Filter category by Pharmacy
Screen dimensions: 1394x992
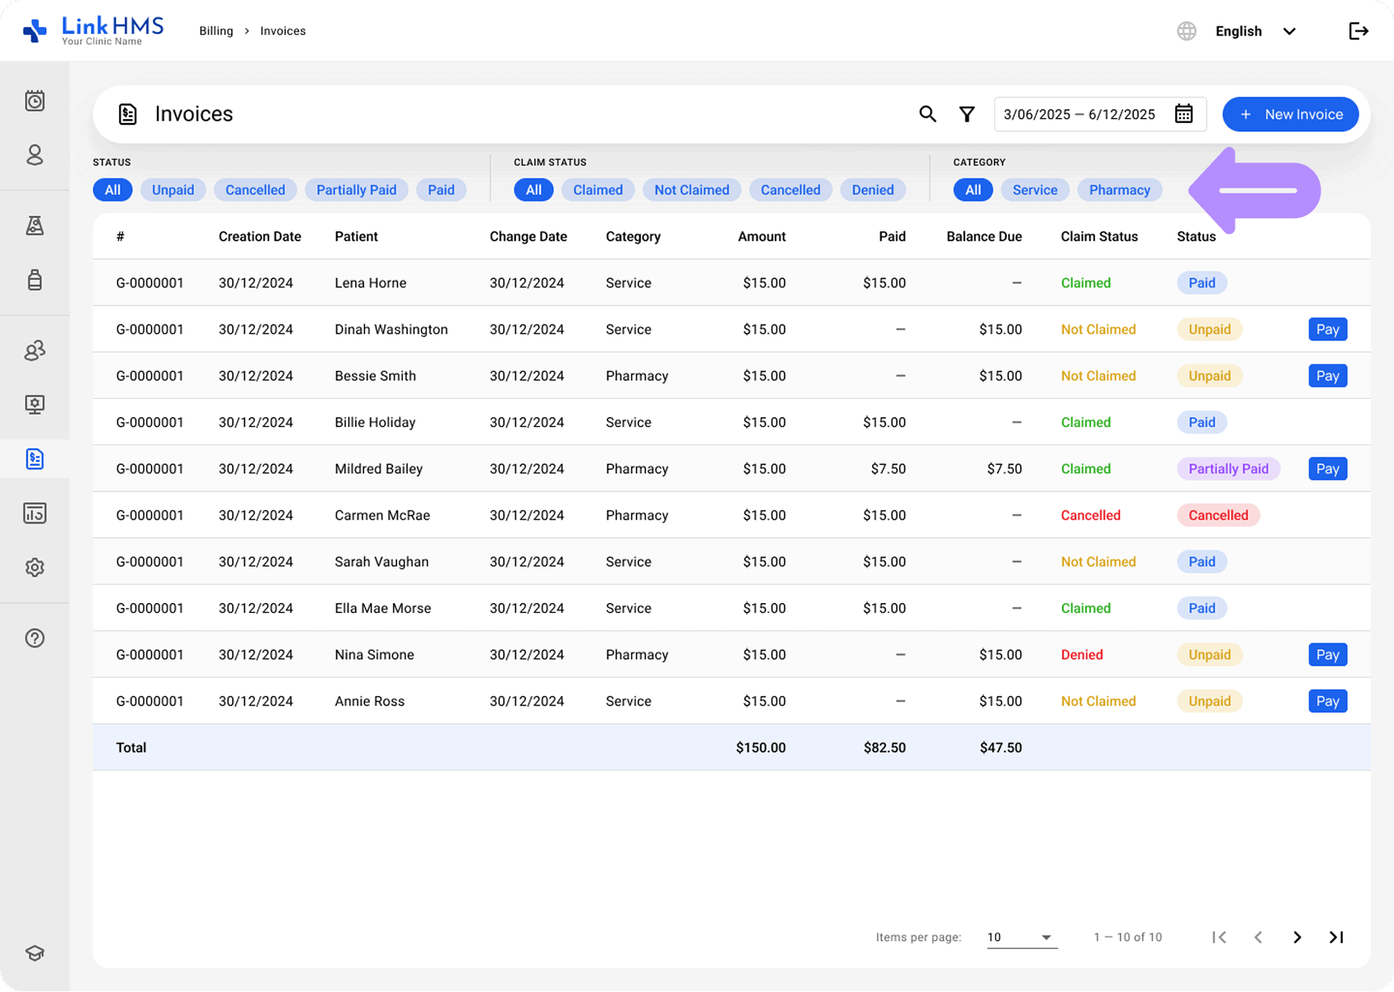click(x=1119, y=189)
